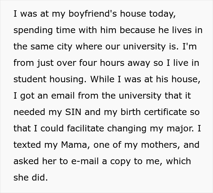
Task: Click on the word "certificate"
Action: [165, 112]
